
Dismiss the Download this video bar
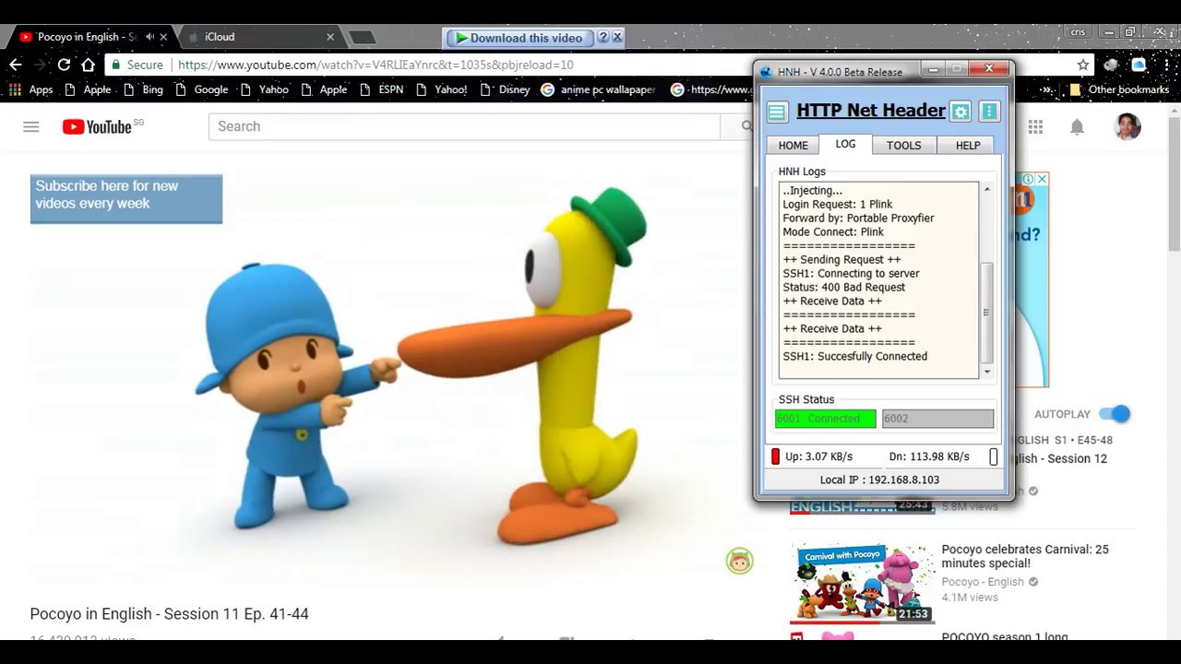tap(617, 38)
